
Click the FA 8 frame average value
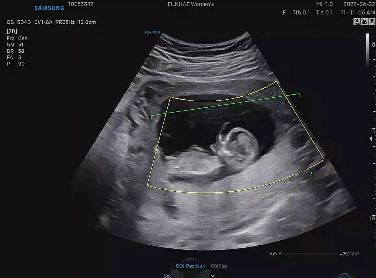click(14, 57)
